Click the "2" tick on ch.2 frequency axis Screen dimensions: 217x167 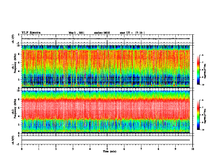(x=19, y=125)
